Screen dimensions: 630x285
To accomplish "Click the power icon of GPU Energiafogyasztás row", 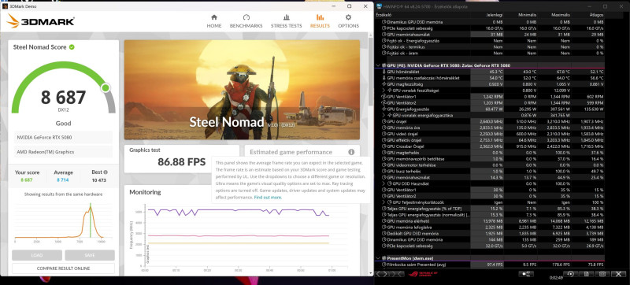I will (x=384, y=109).
